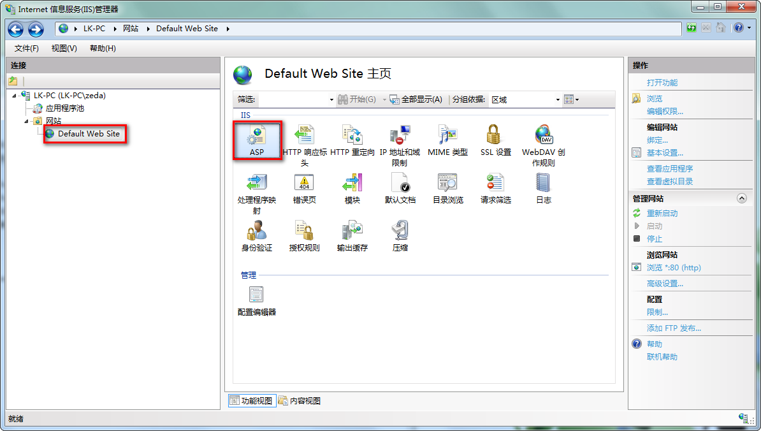Open the 分组依据 区域 dropdown
Image resolution: width=761 pixels, height=431 pixels.
pyautogui.click(x=558, y=99)
